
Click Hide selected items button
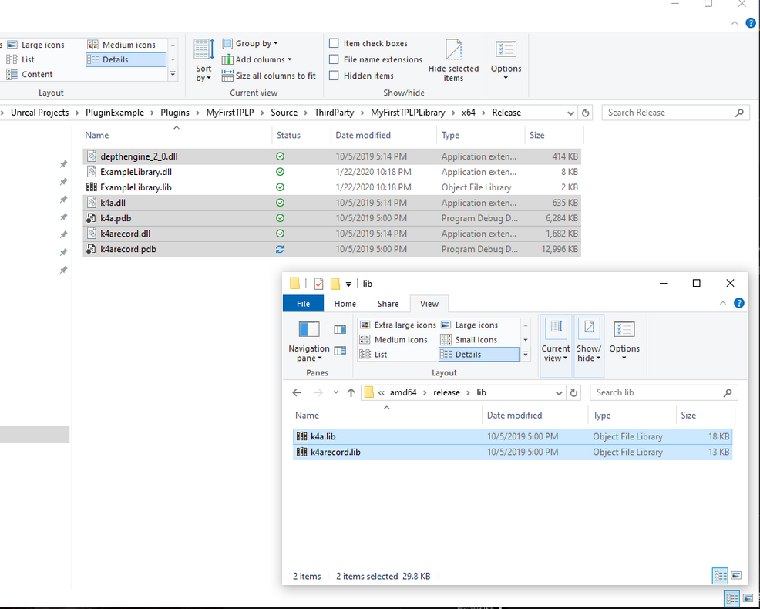(x=453, y=61)
